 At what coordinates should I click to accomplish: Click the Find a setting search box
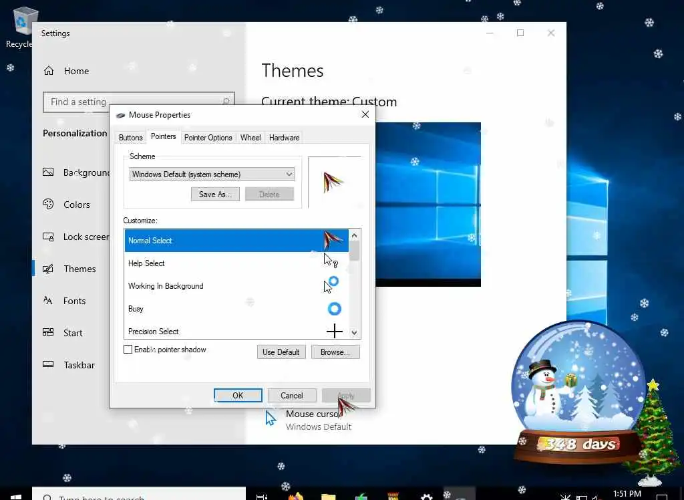pyautogui.click(x=139, y=102)
